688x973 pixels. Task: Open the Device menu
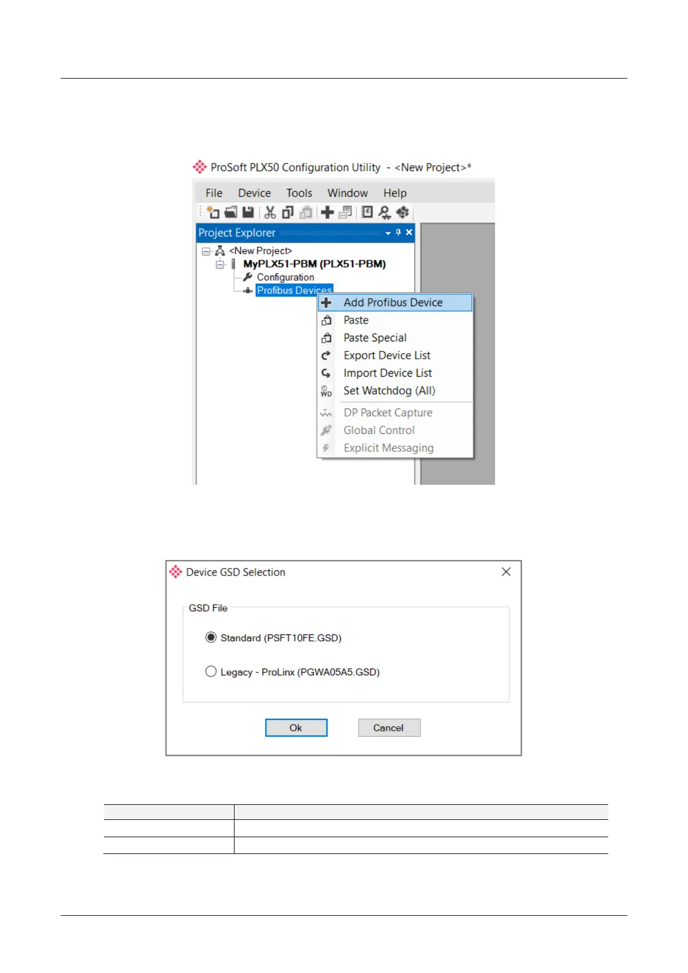255,193
